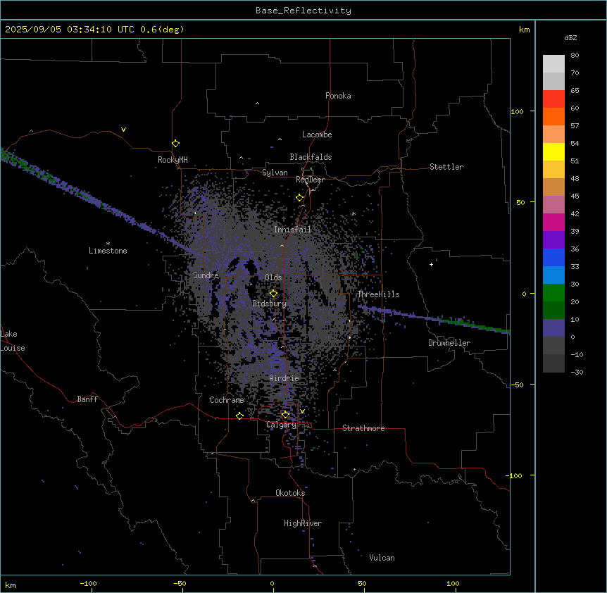Click the Didsbury label
The height and width of the screenshot is (593, 607).
(270, 304)
